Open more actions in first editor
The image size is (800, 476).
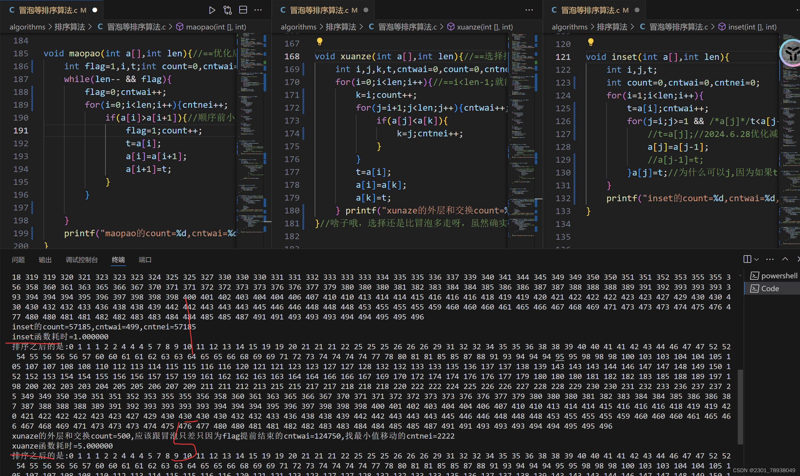coord(258,10)
